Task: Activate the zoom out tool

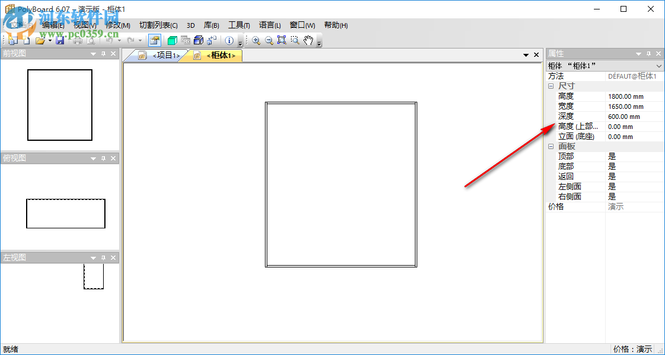Action: 269,40
